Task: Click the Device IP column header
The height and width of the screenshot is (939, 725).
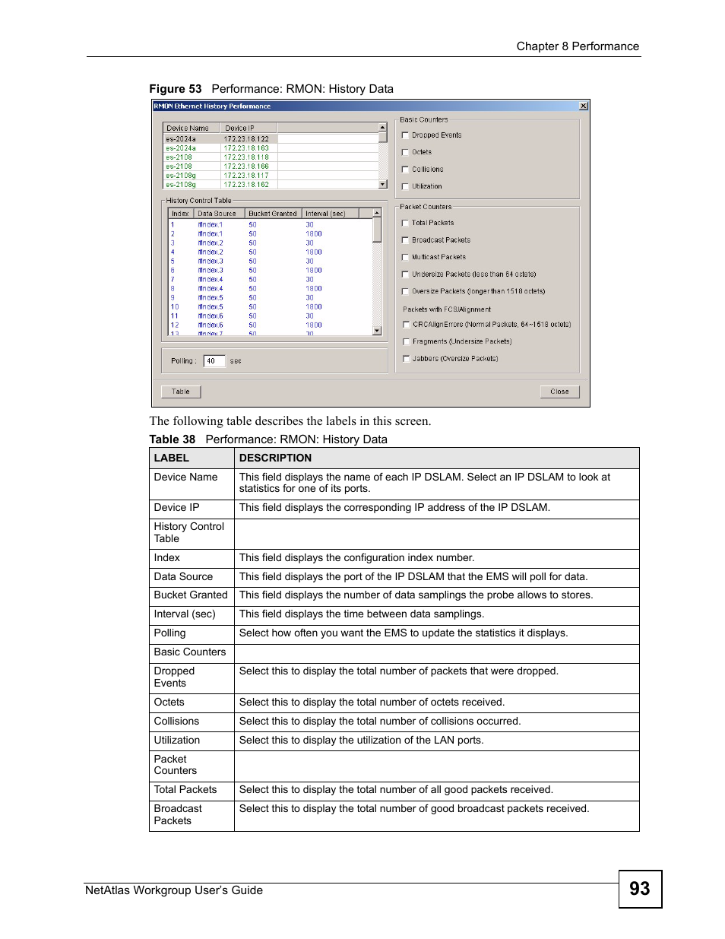Action: (248, 128)
